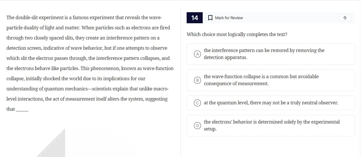Select answer "may not be a truly neutral observer"
This screenshot has height=157, width=361.
coord(271,103)
